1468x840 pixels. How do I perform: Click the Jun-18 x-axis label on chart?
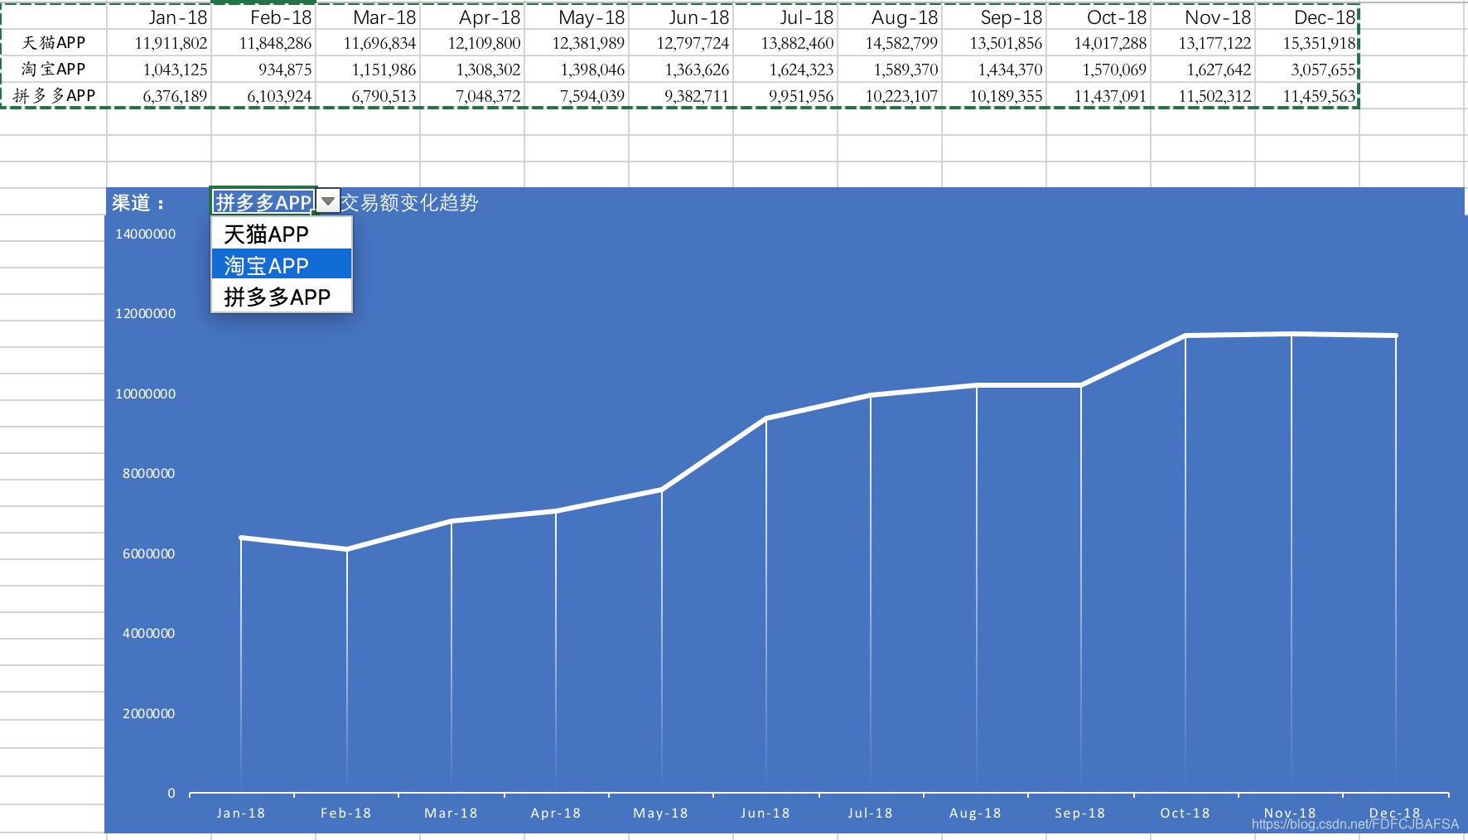(x=765, y=813)
